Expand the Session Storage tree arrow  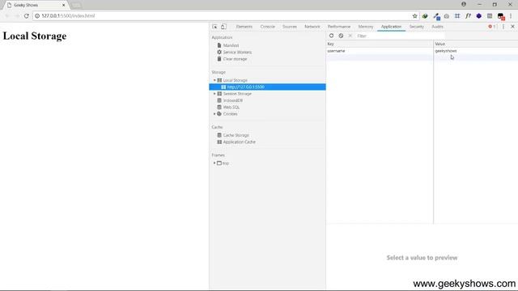click(x=214, y=94)
